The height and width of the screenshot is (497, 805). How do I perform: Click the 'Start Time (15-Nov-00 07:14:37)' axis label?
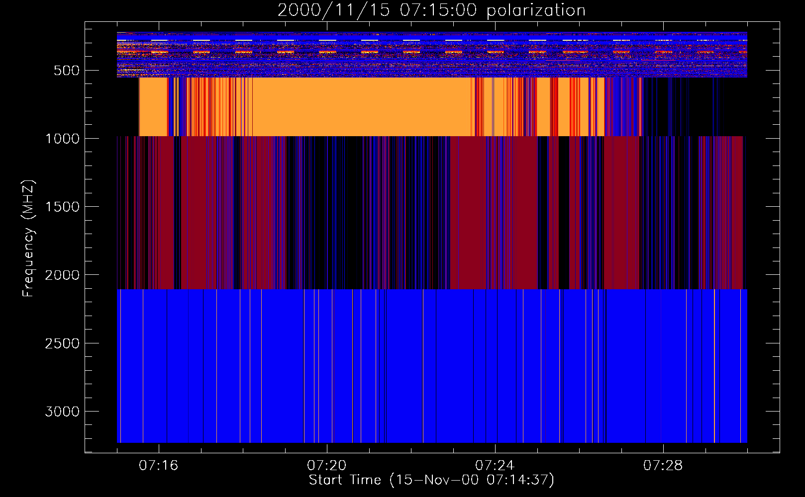(431, 480)
